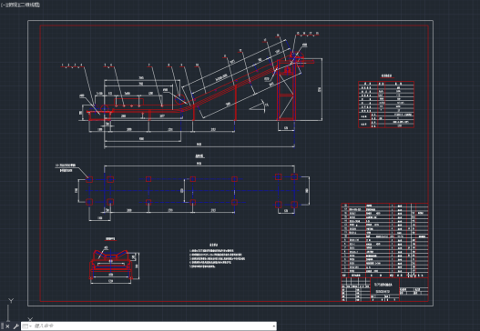The width and height of the screenshot is (480, 331).
Task: Expand command history arrow at command line end
Action: pos(273,326)
